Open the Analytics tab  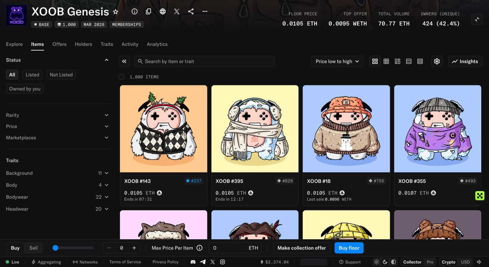(157, 44)
